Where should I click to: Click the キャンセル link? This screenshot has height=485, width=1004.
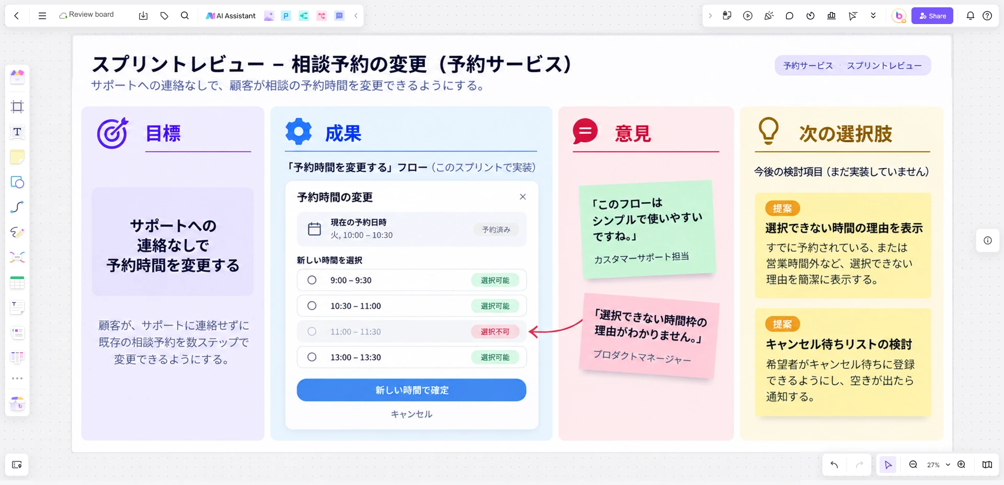coord(412,414)
